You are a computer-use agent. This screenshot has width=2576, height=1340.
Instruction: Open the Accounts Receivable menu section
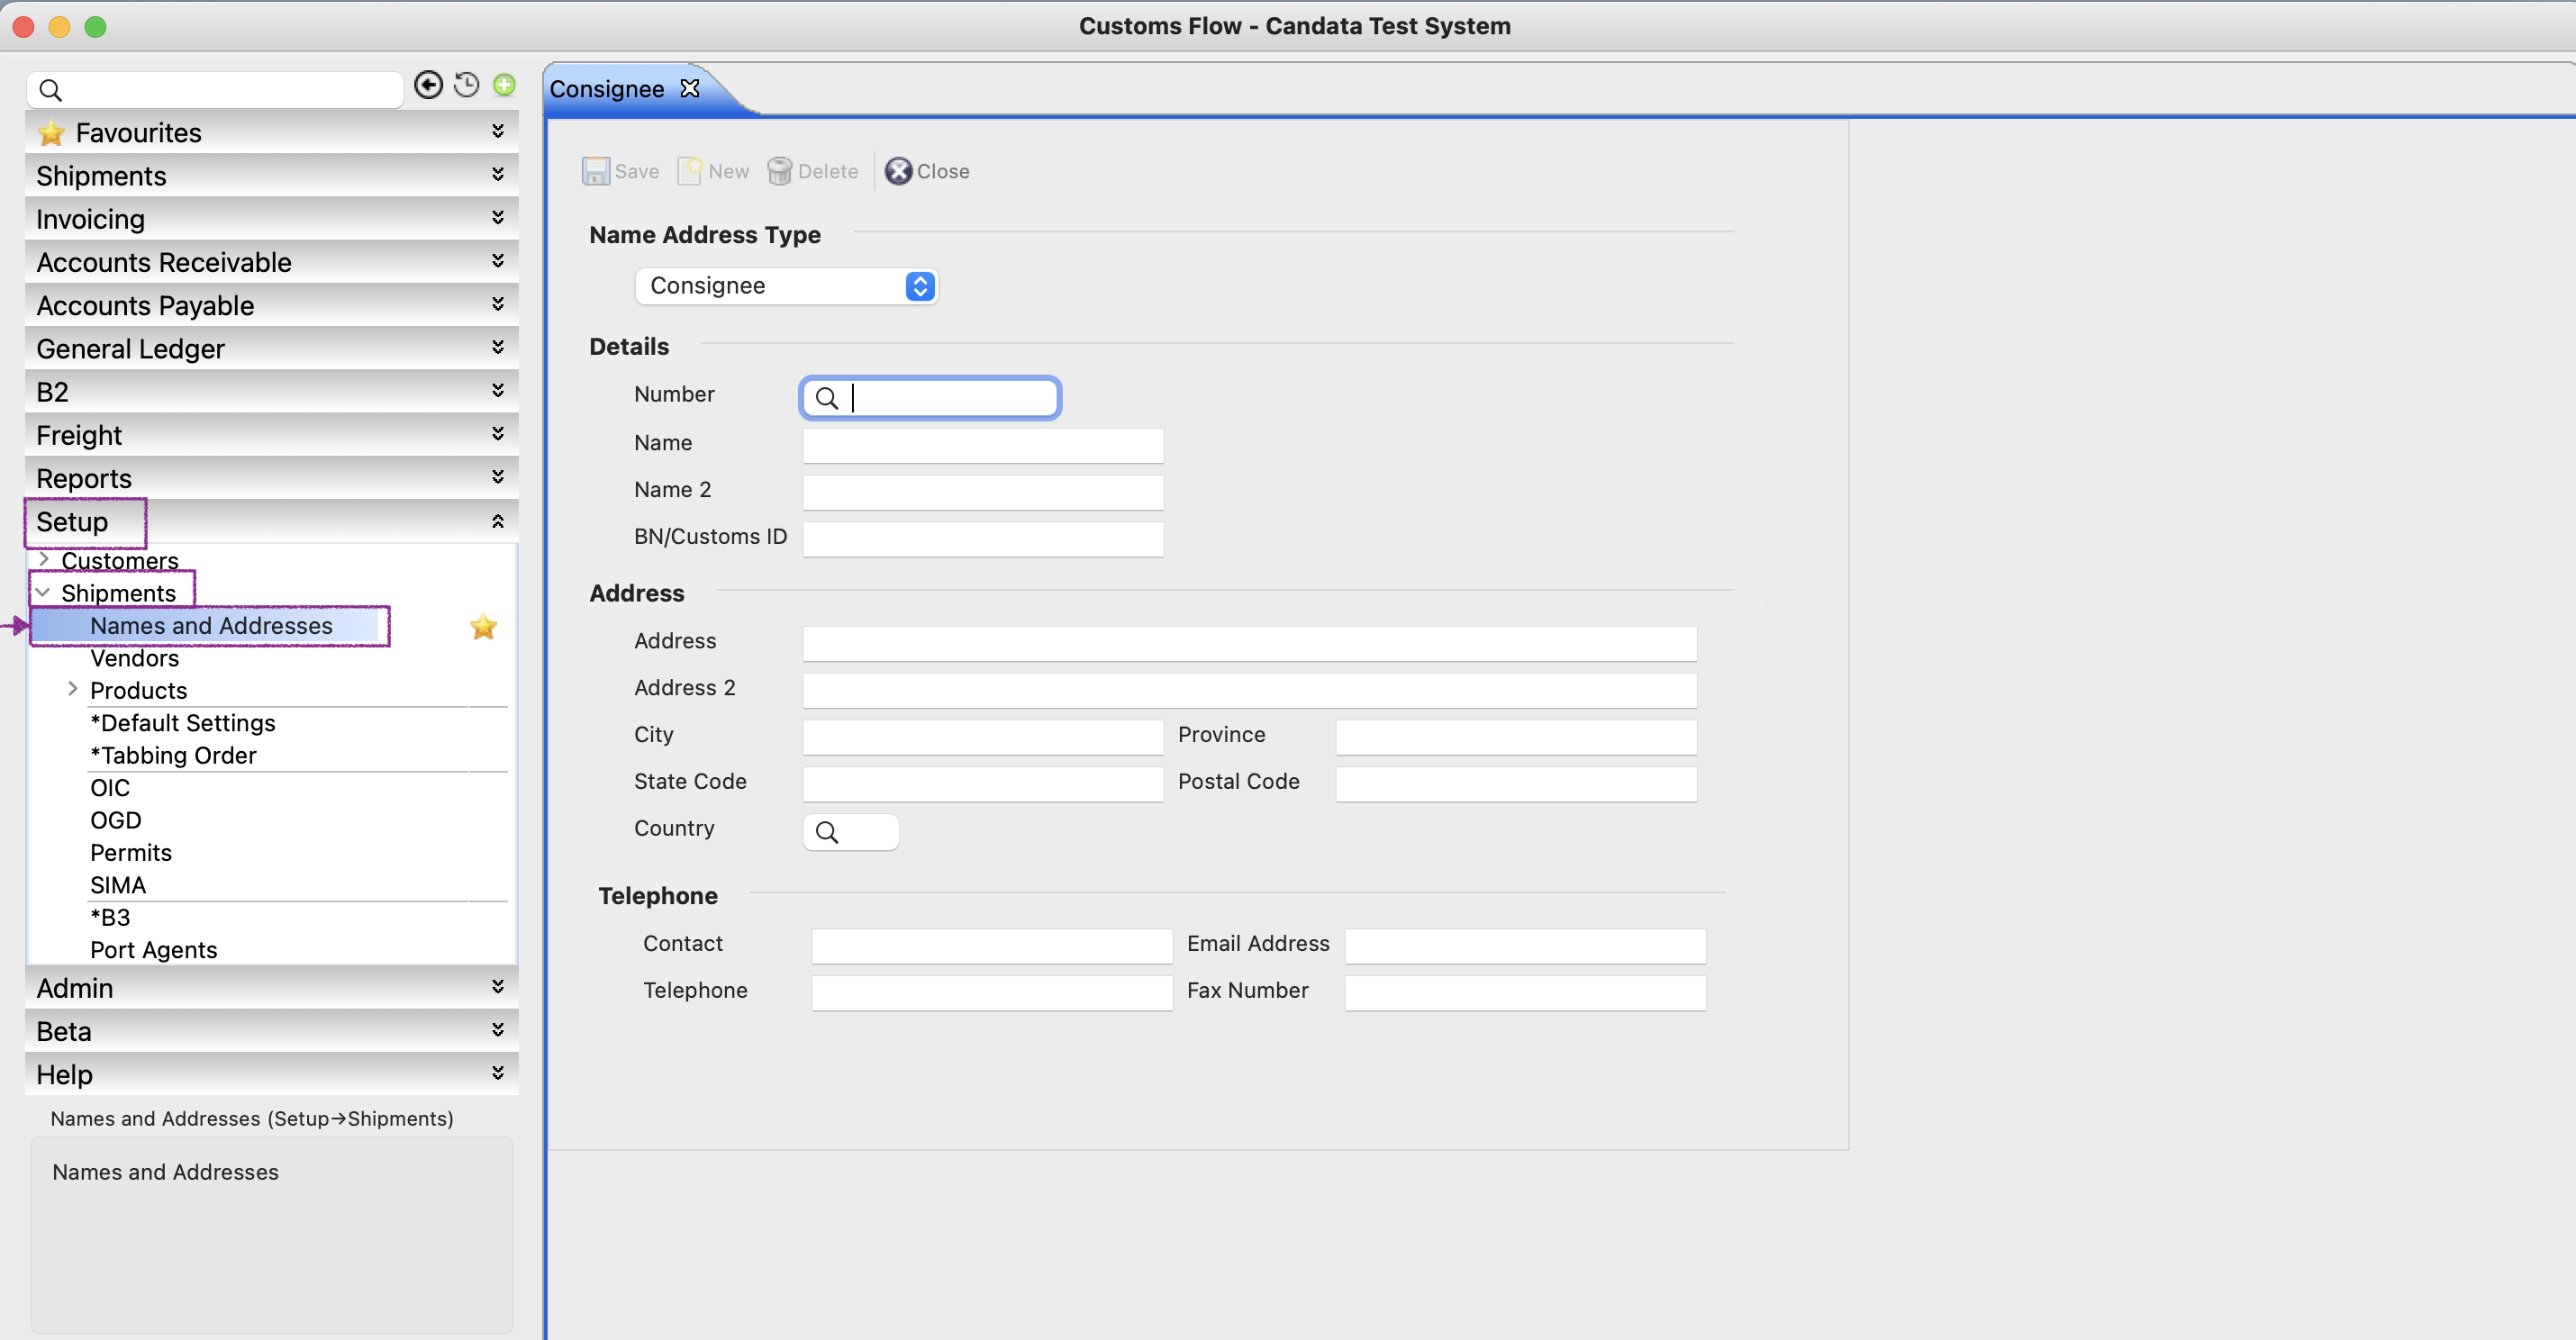pyautogui.click(x=271, y=262)
